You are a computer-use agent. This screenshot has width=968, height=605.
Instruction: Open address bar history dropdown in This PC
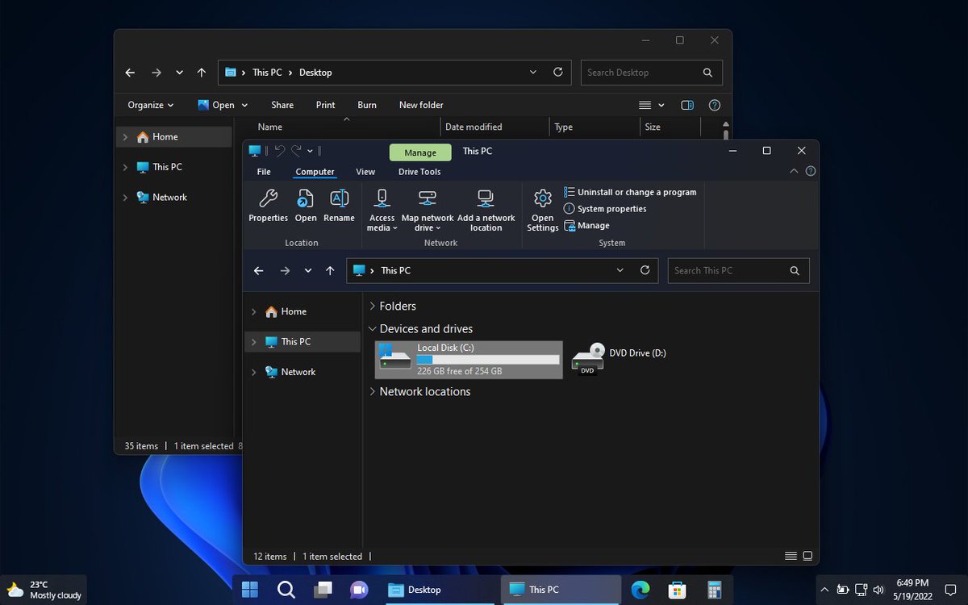tap(620, 271)
